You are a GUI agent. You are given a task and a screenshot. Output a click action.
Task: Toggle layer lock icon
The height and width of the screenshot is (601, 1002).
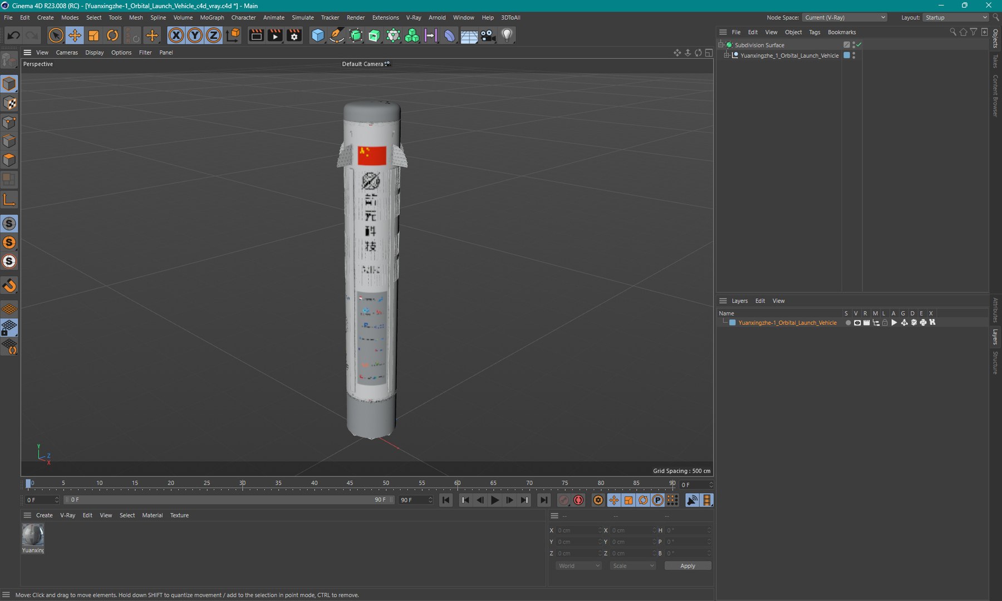tap(885, 323)
